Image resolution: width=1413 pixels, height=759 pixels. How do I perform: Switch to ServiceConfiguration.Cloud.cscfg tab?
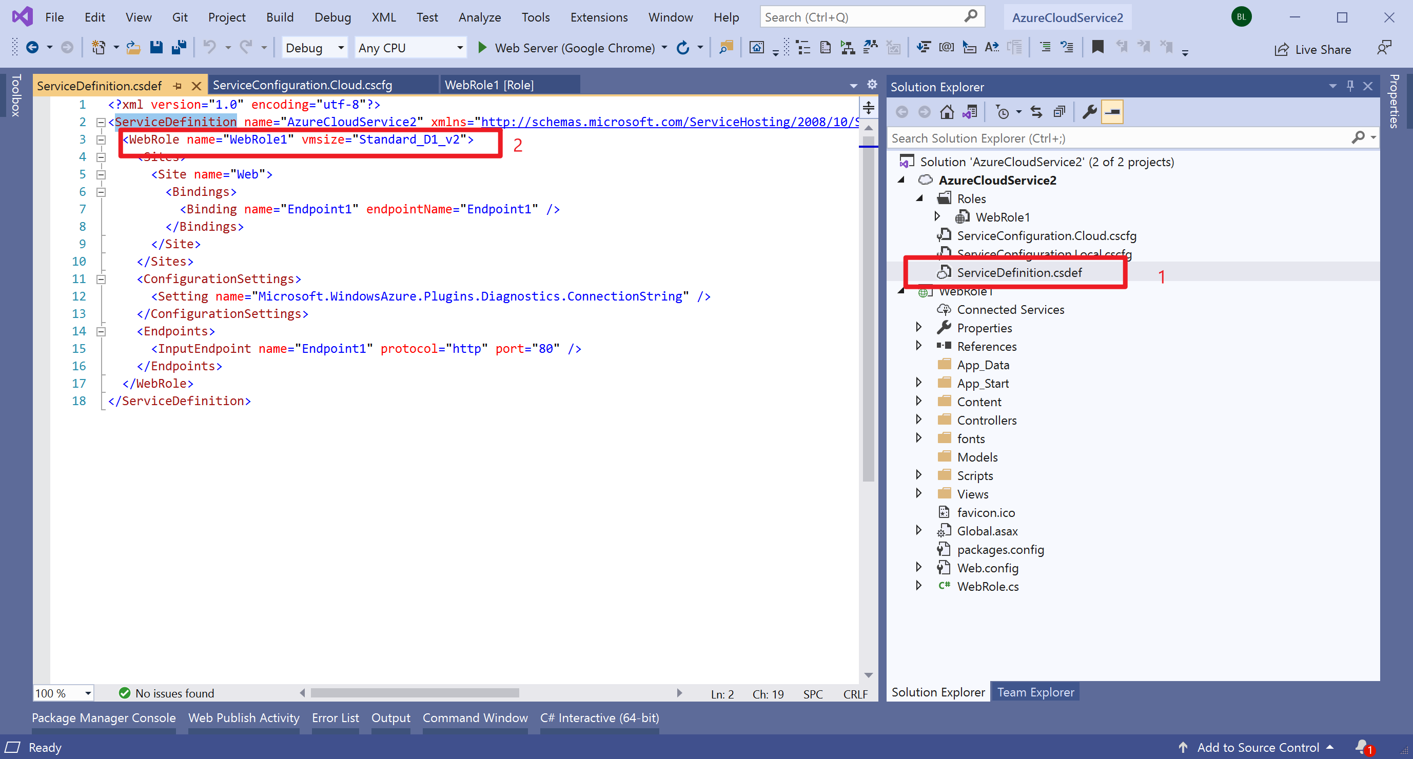tap(302, 85)
